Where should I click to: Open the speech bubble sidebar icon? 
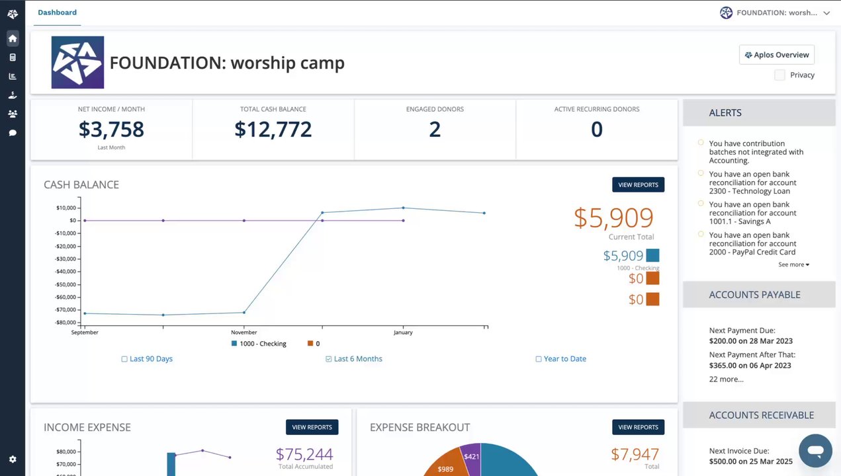click(x=13, y=133)
